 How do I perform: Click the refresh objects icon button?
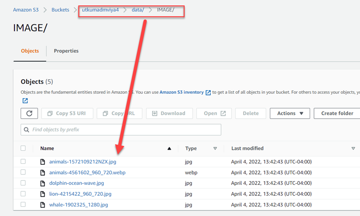[x=29, y=113]
